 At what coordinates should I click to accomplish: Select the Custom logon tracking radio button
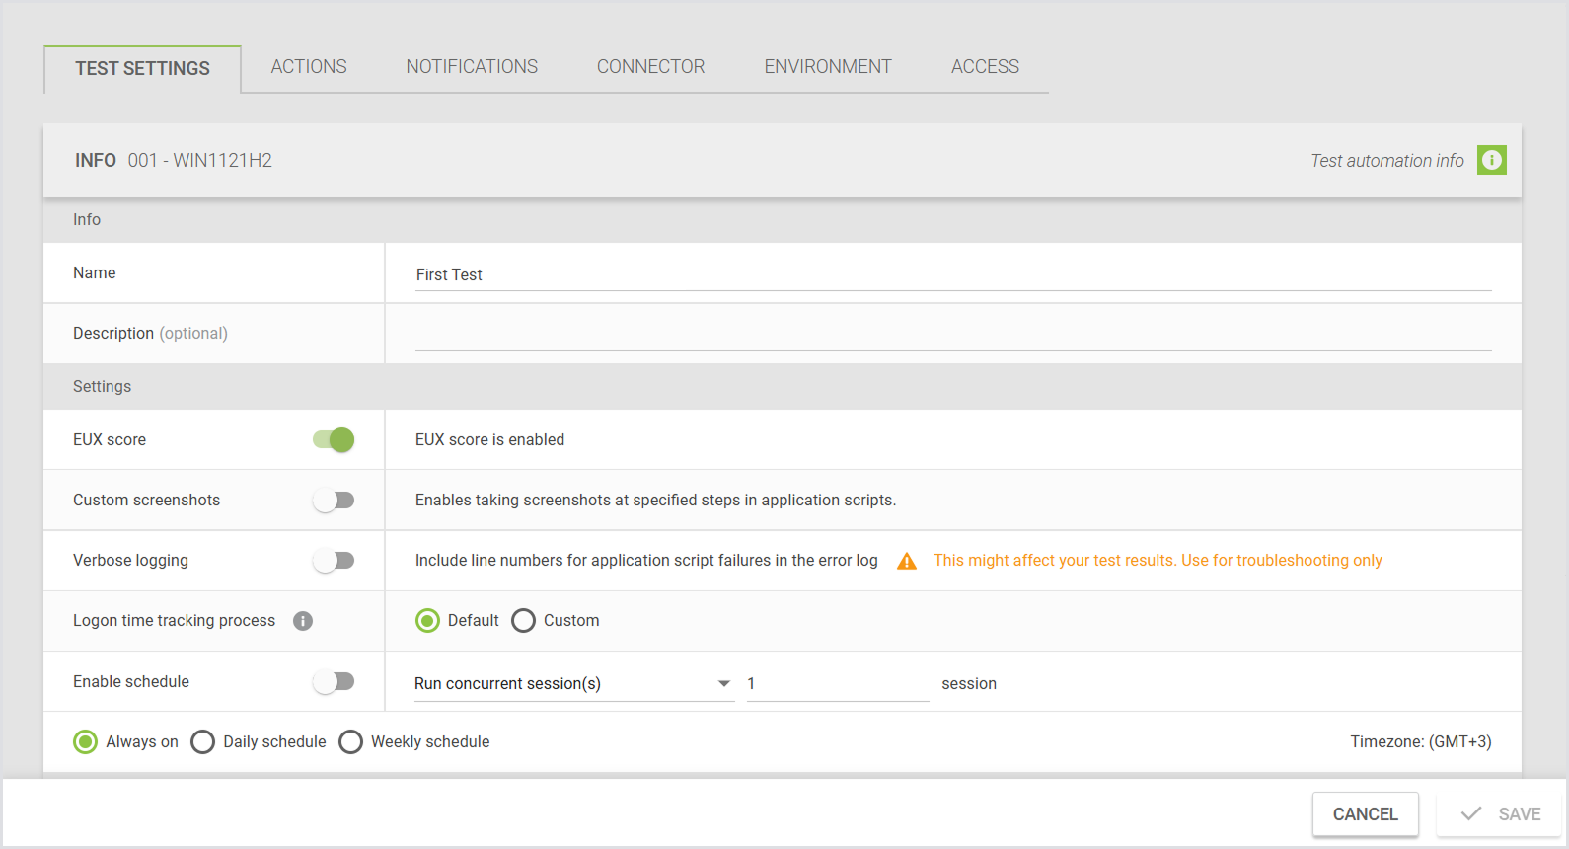point(524,621)
